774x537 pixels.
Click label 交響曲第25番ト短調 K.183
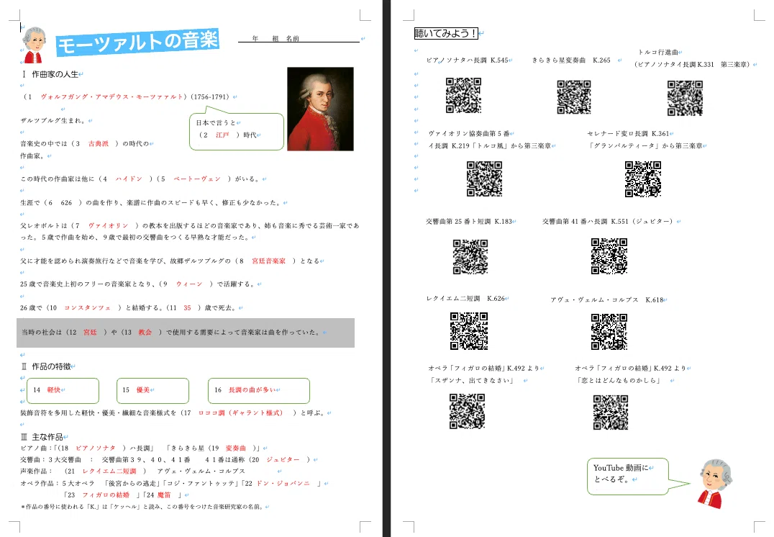click(x=469, y=222)
